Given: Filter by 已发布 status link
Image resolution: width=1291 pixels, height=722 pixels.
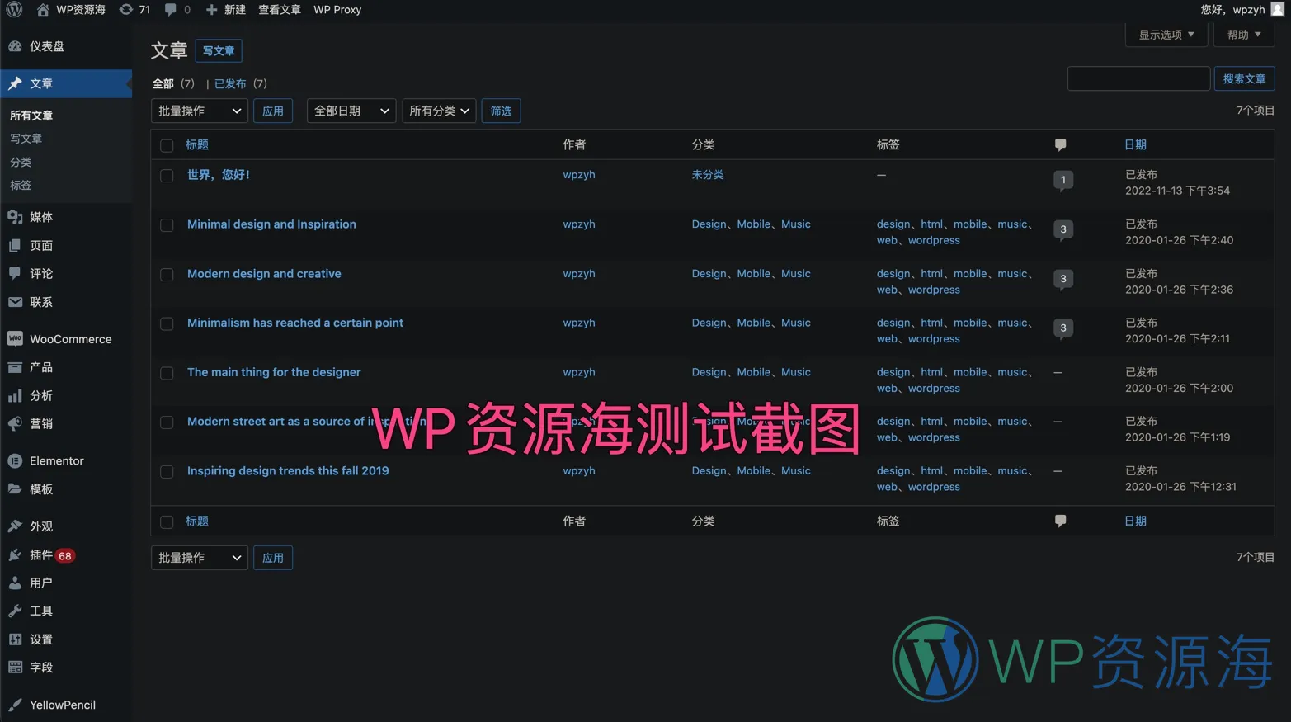Looking at the screenshot, I should tap(230, 83).
